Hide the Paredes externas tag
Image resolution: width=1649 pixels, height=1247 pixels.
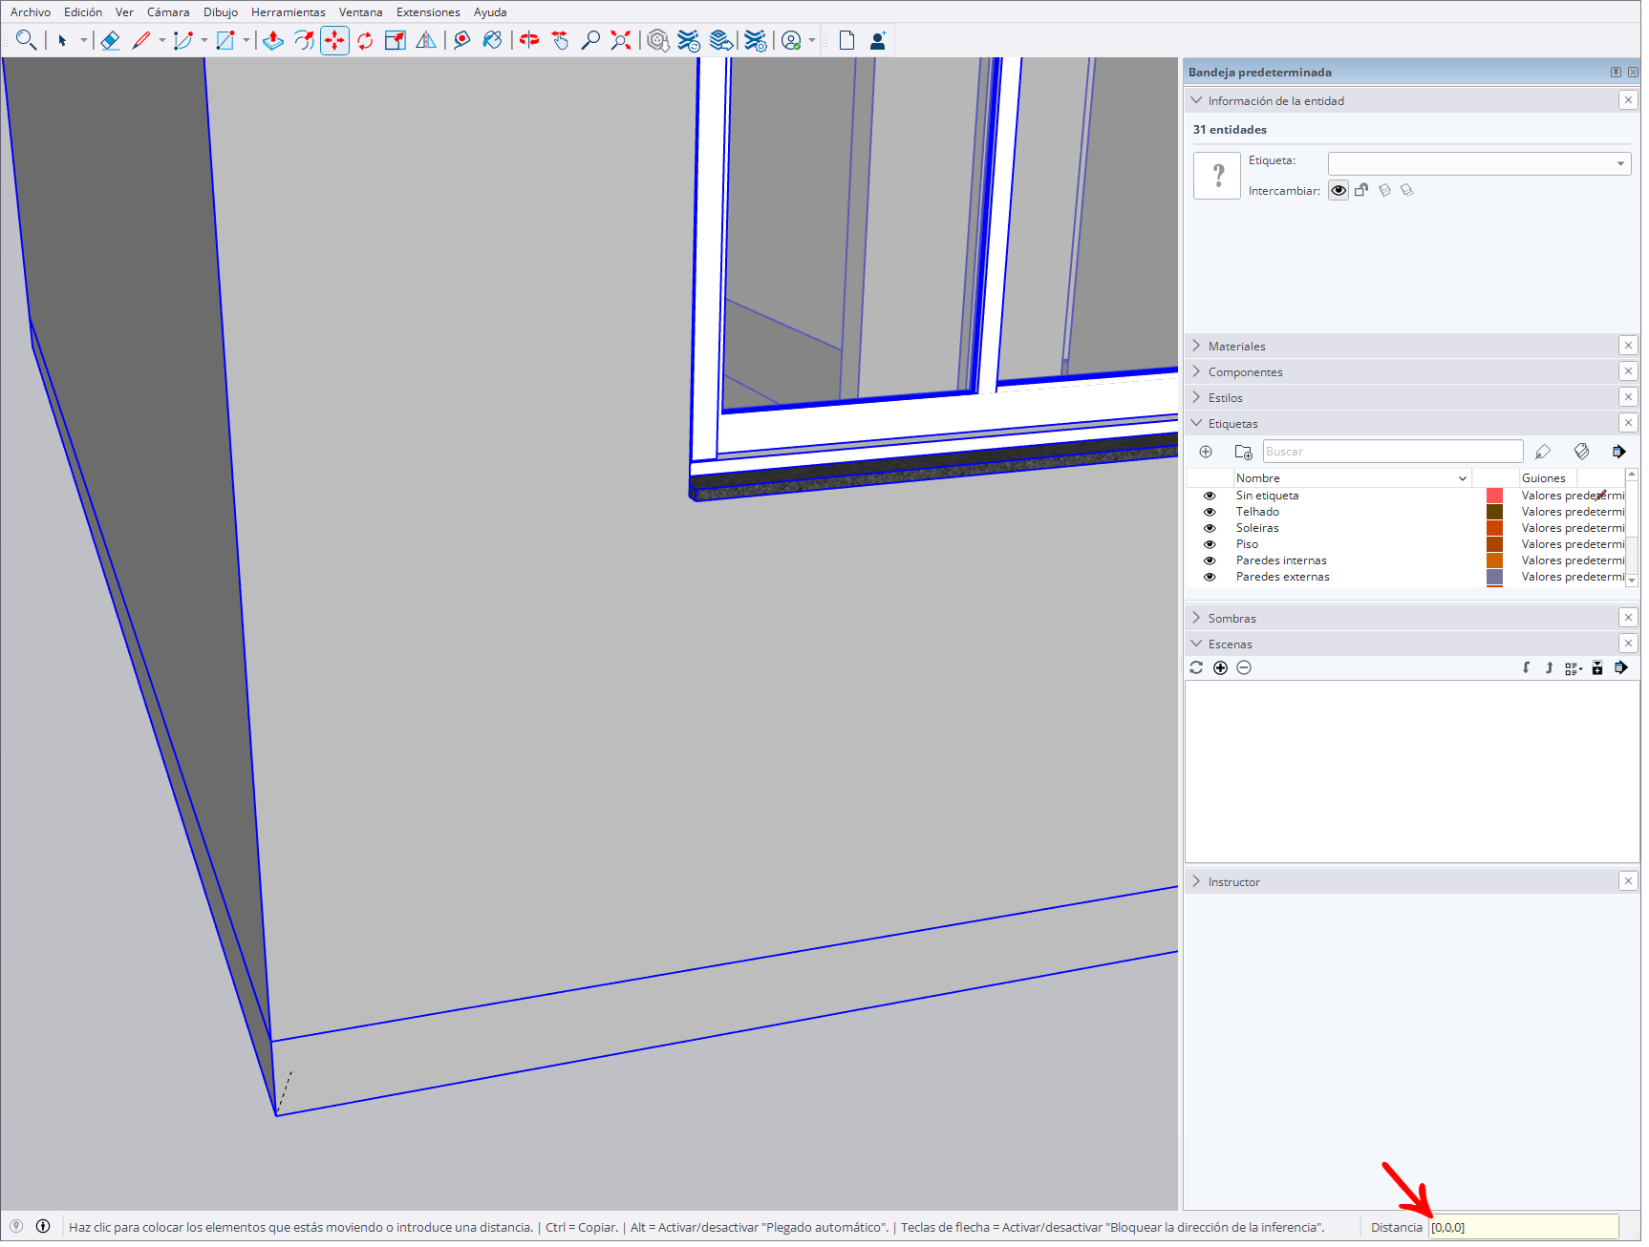(1210, 577)
